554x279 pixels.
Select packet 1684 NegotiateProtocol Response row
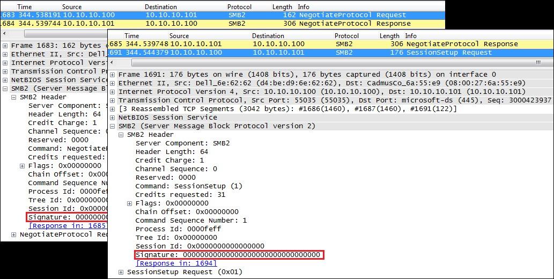(x=223, y=24)
